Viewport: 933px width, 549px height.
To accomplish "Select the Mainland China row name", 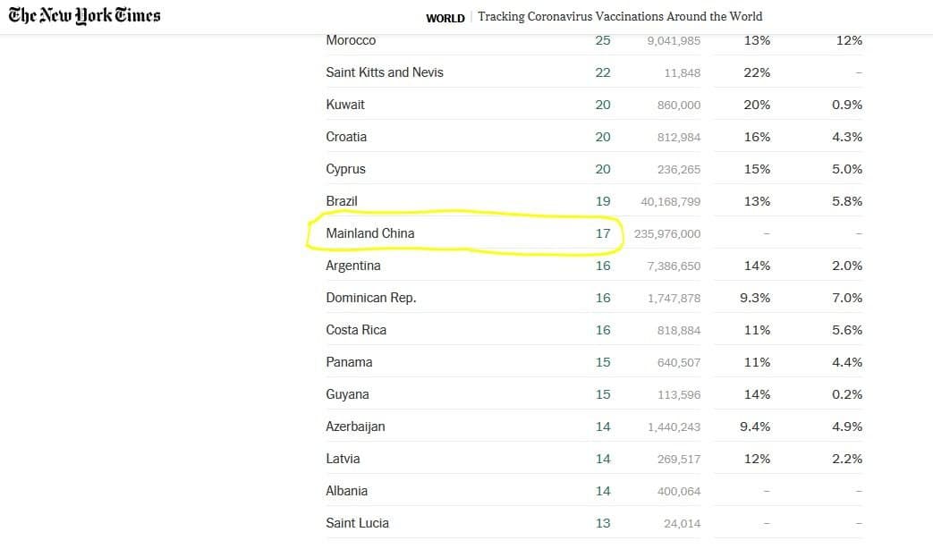I will tap(370, 233).
